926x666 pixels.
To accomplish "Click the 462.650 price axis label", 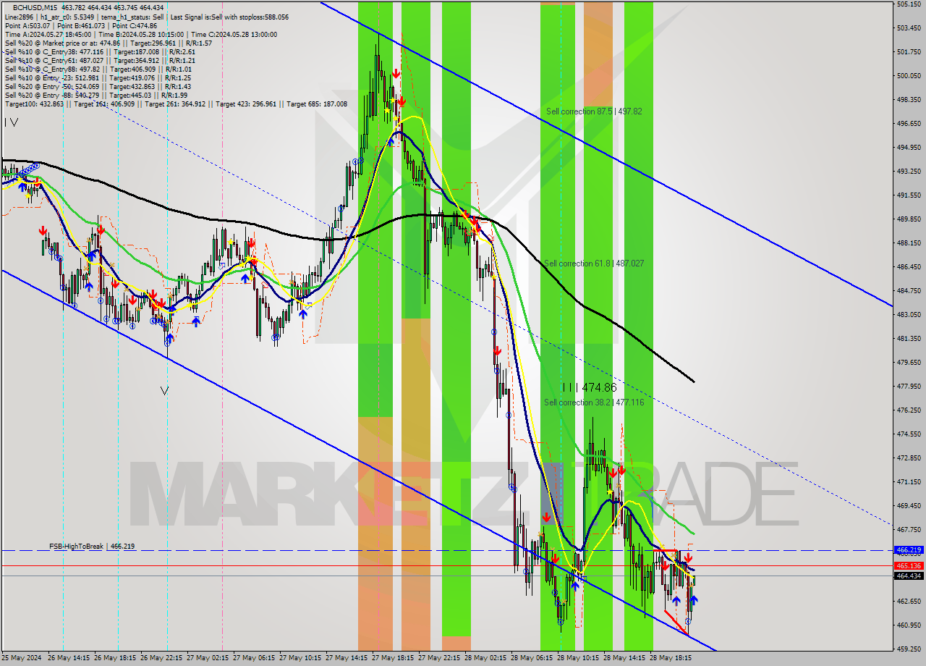I will [x=908, y=602].
